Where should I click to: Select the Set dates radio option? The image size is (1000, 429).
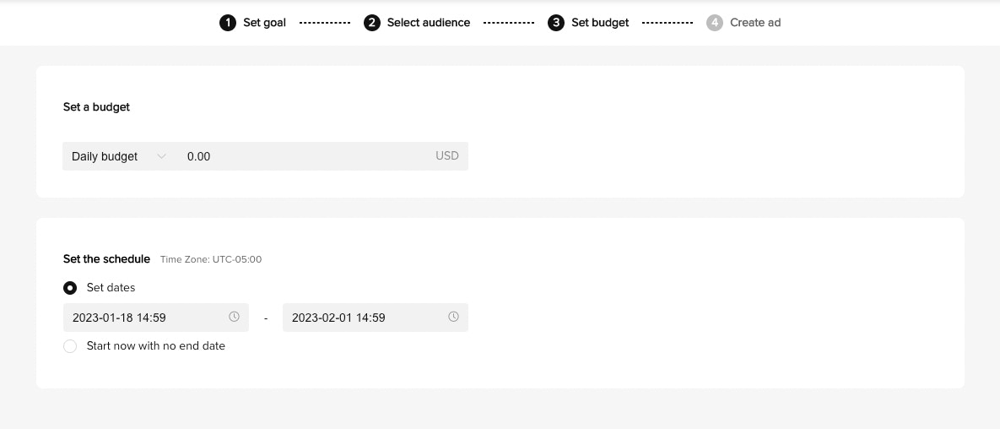[x=70, y=288]
